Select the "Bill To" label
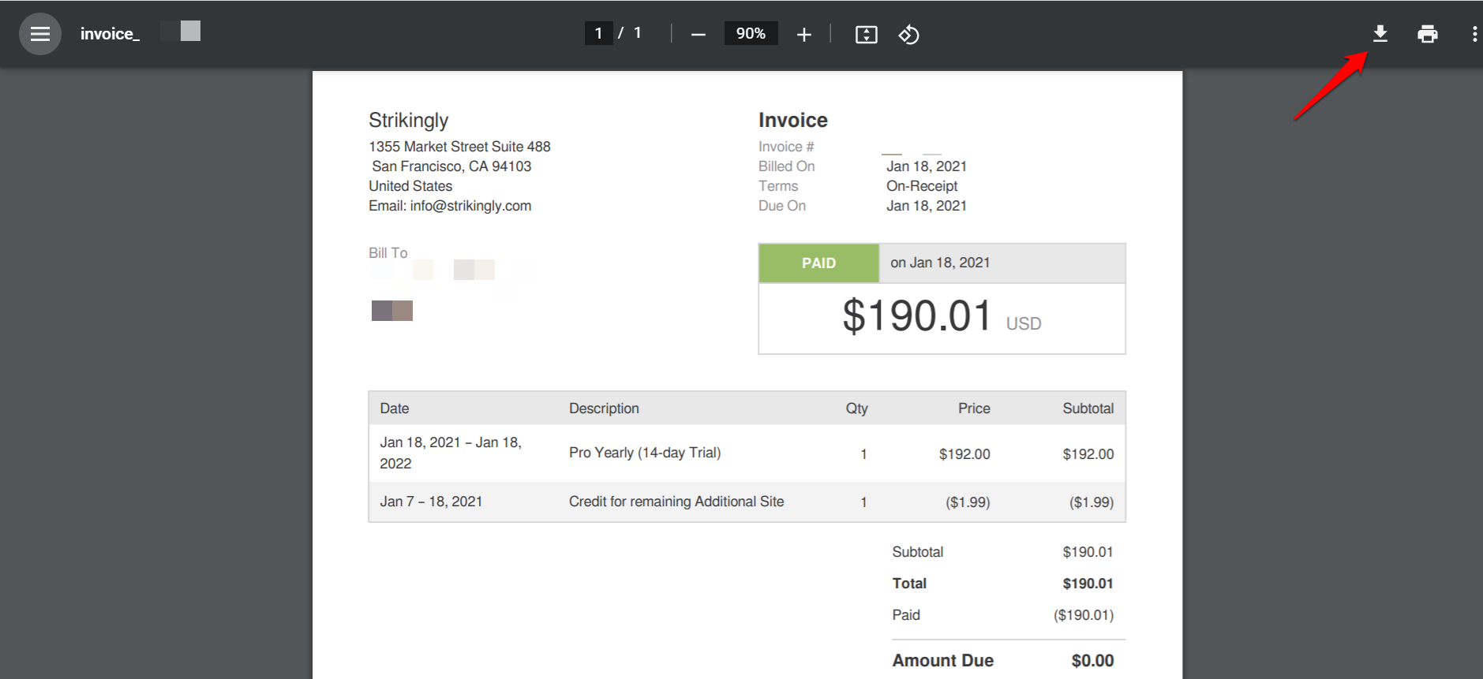 [x=388, y=253]
